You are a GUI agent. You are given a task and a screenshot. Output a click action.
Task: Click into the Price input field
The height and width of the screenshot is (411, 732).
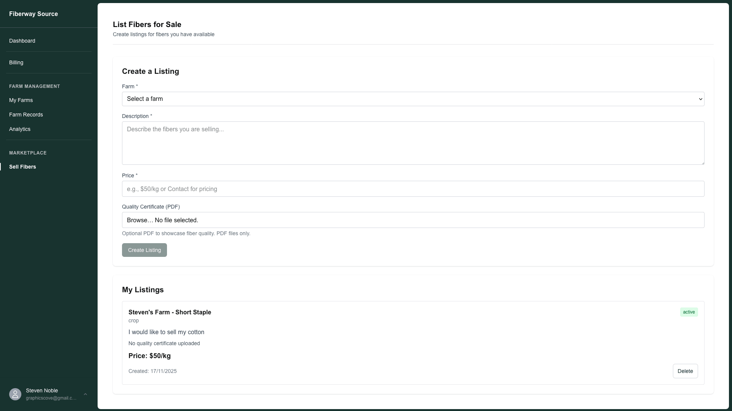tap(413, 189)
